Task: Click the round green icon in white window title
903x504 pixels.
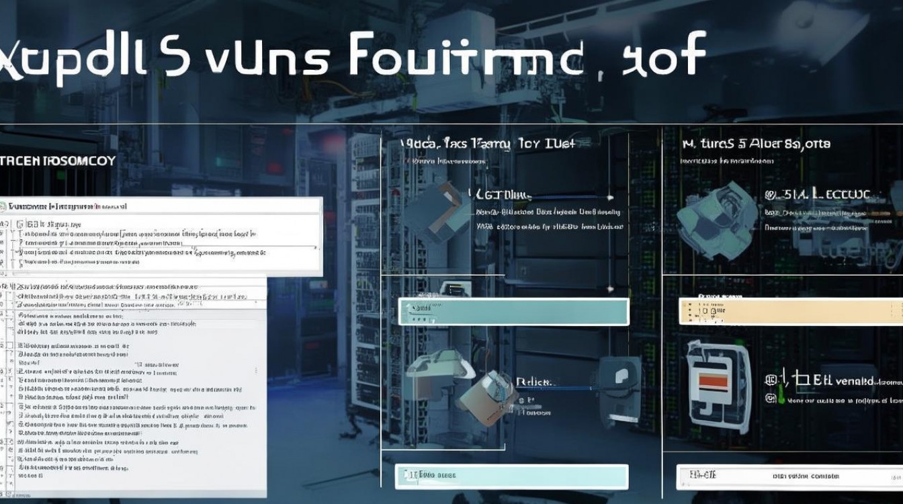Action: [4, 207]
